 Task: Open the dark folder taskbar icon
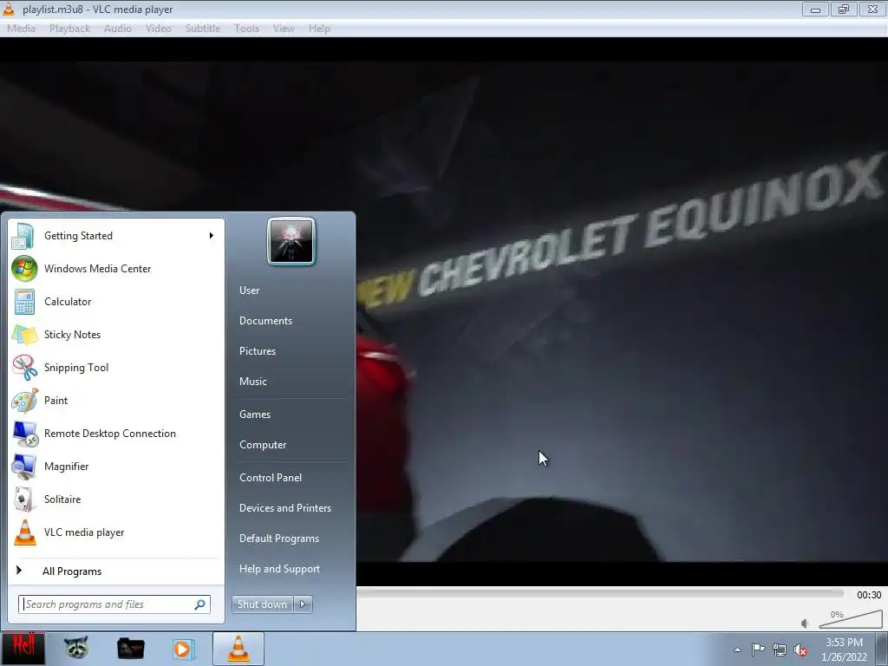[x=130, y=649]
